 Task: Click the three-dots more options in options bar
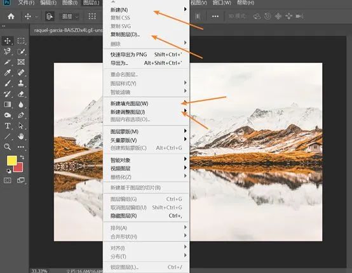[215, 16]
